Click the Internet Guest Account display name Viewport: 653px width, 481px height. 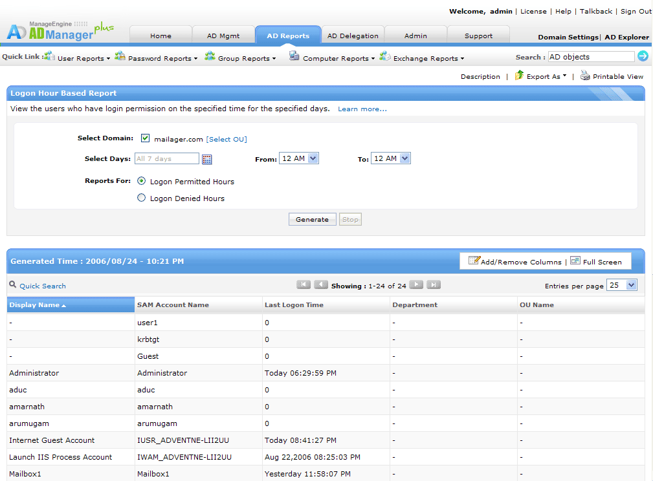tap(52, 440)
